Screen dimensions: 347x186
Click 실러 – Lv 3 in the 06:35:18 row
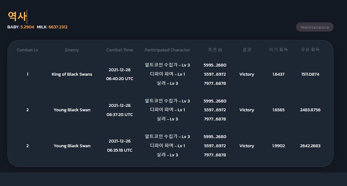[x=167, y=155]
